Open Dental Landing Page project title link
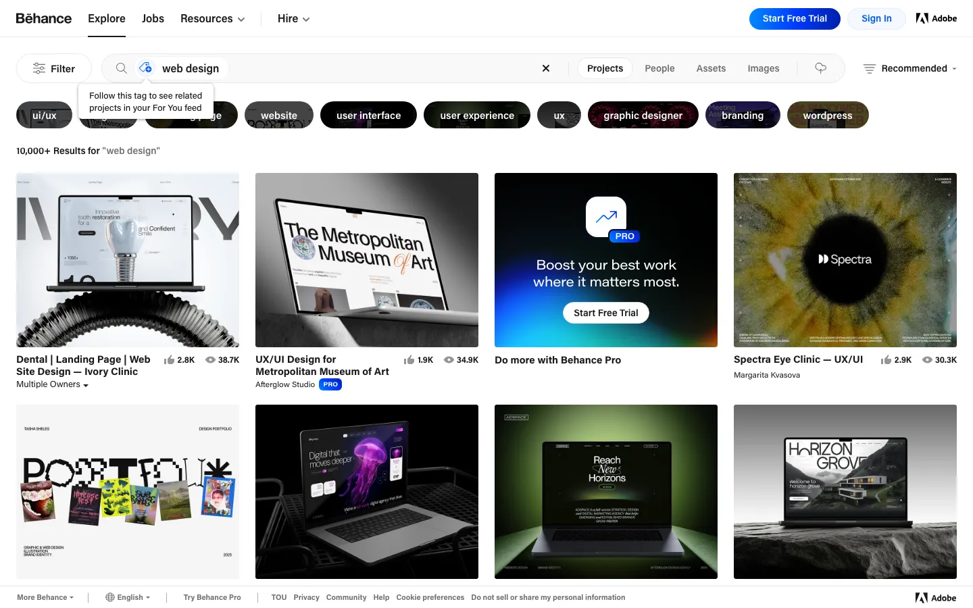 [x=84, y=365]
